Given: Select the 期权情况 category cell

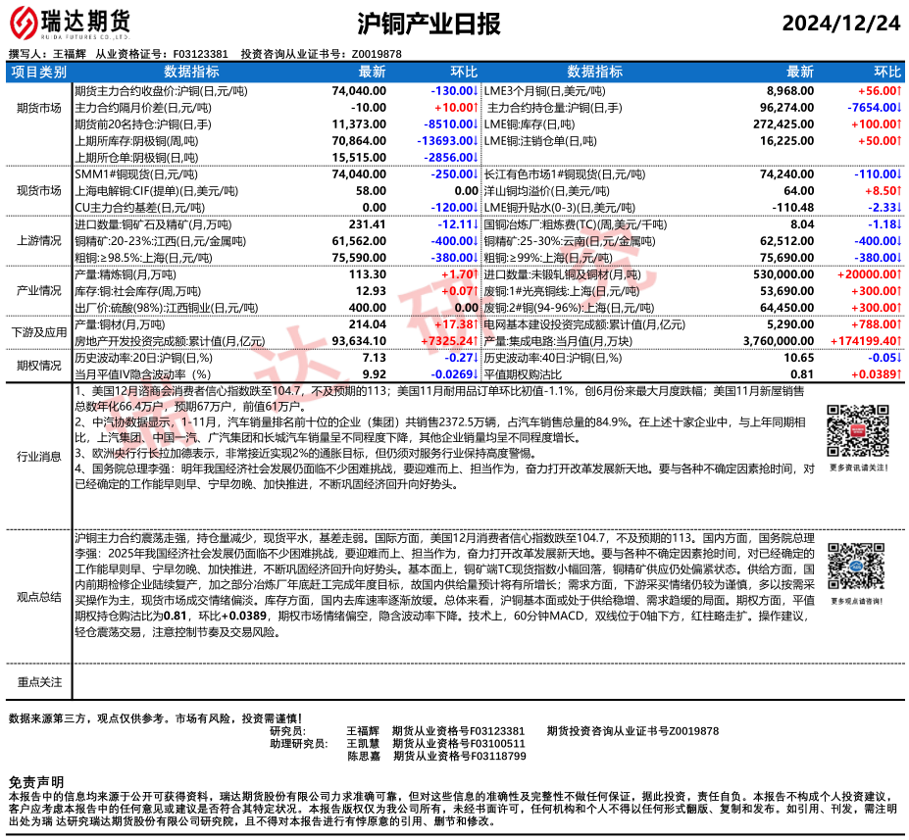Looking at the screenshot, I should [39, 366].
